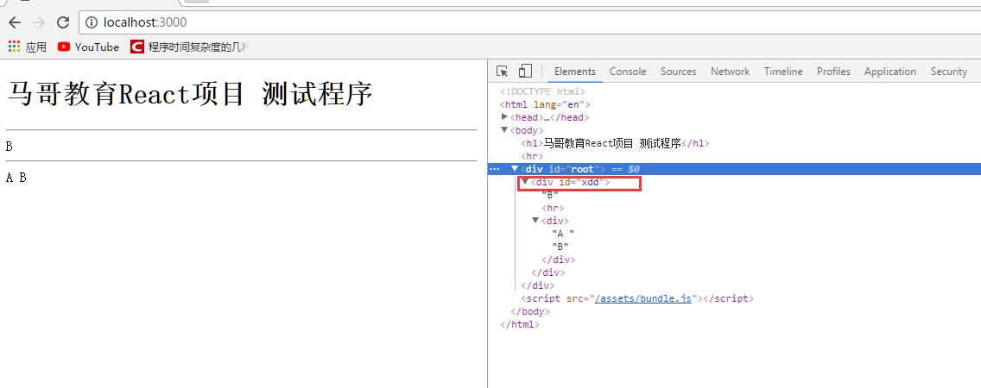Select the first hr node under body
Image resolution: width=981 pixels, height=388 pixels.
coord(532,156)
